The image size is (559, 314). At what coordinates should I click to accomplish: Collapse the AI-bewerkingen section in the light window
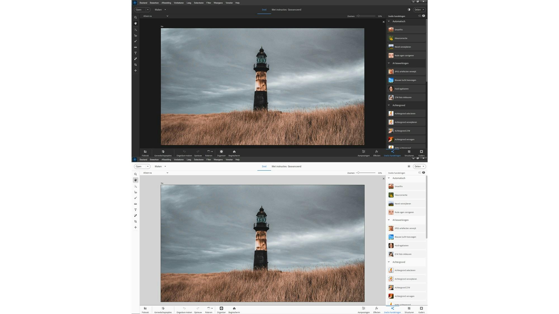[x=389, y=220]
